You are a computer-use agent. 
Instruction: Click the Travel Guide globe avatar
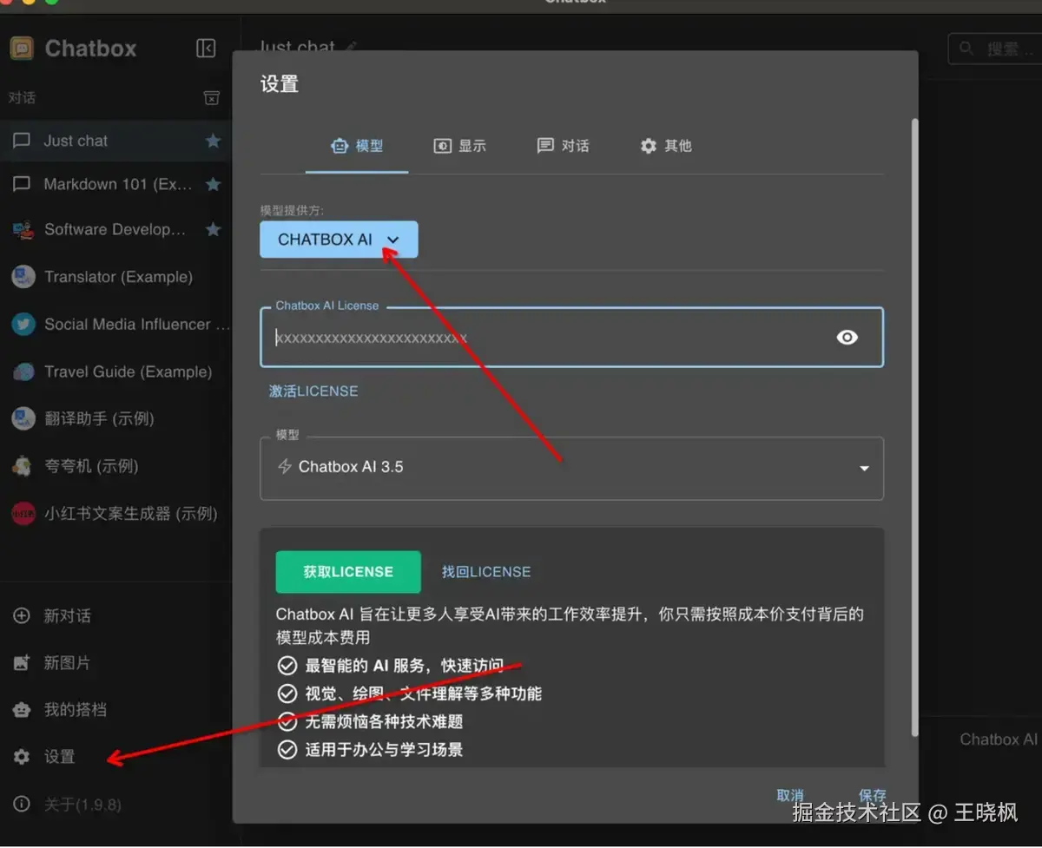[23, 371]
